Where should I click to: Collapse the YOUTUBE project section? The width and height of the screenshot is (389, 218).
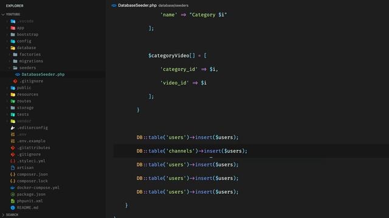(x=3, y=15)
